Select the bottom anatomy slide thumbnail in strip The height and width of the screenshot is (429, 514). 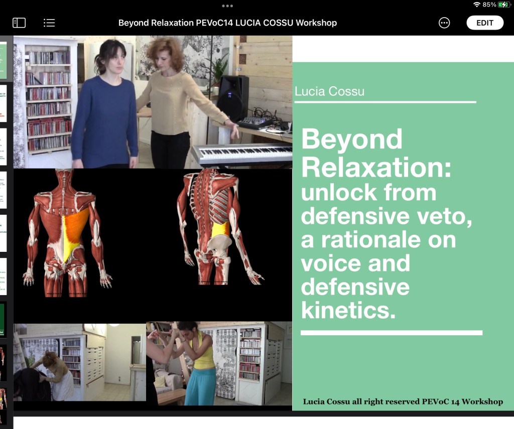[x=3, y=401]
